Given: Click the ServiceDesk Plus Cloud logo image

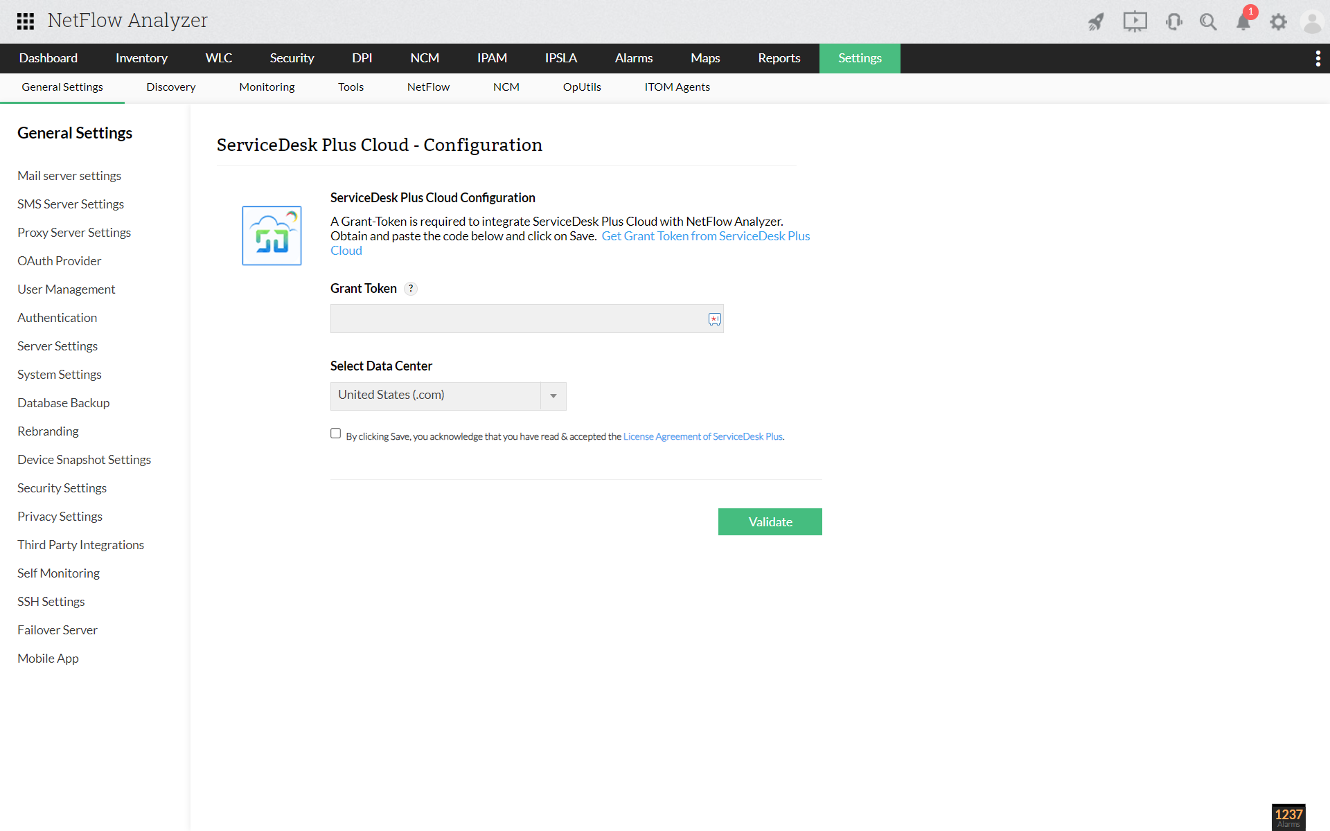Looking at the screenshot, I should [272, 235].
